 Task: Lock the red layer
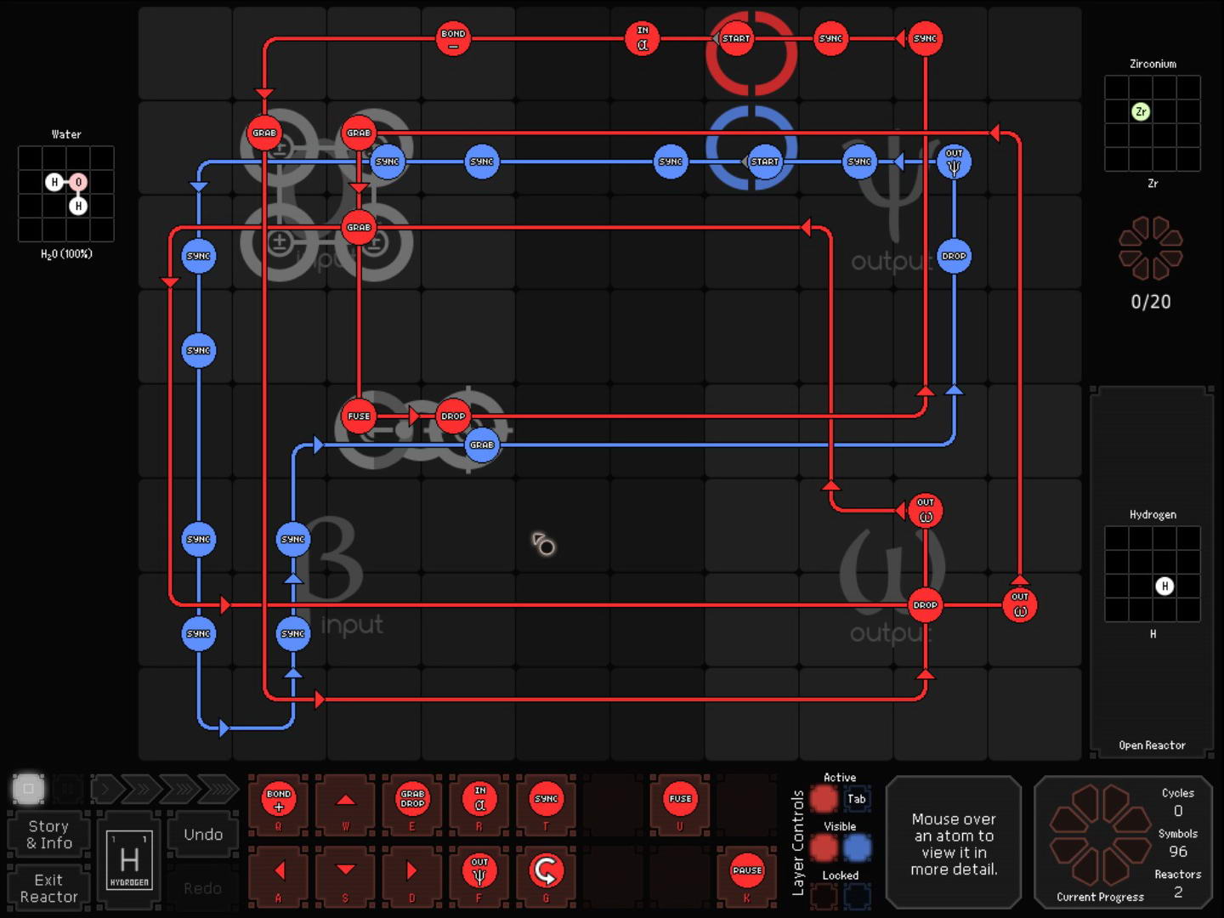pos(824,895)
